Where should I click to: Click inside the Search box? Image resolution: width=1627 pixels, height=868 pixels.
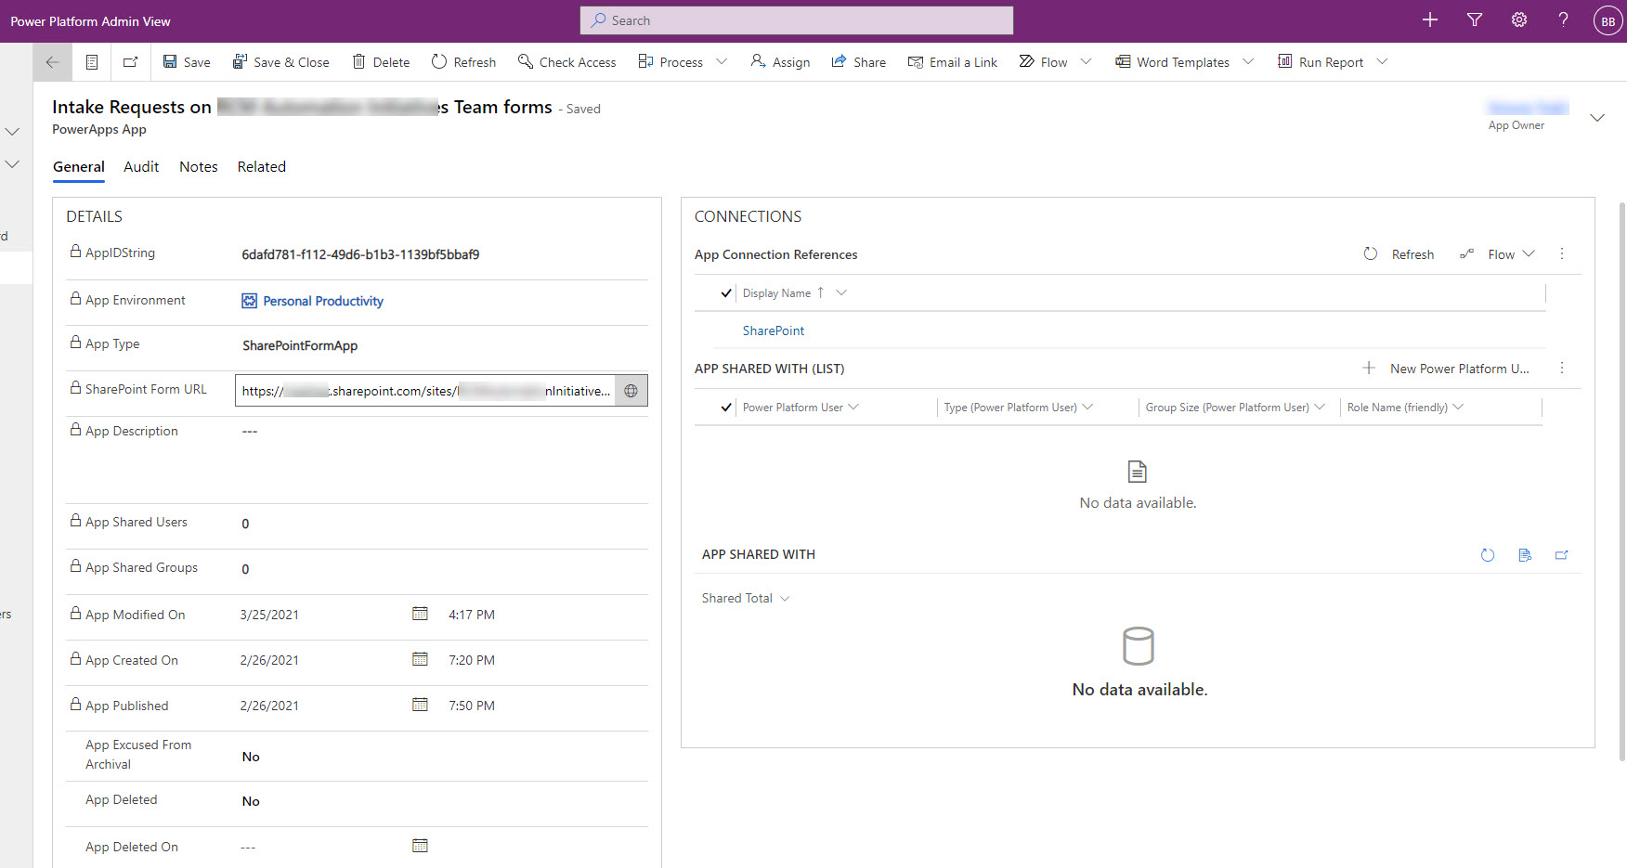[x=796, y=19]
